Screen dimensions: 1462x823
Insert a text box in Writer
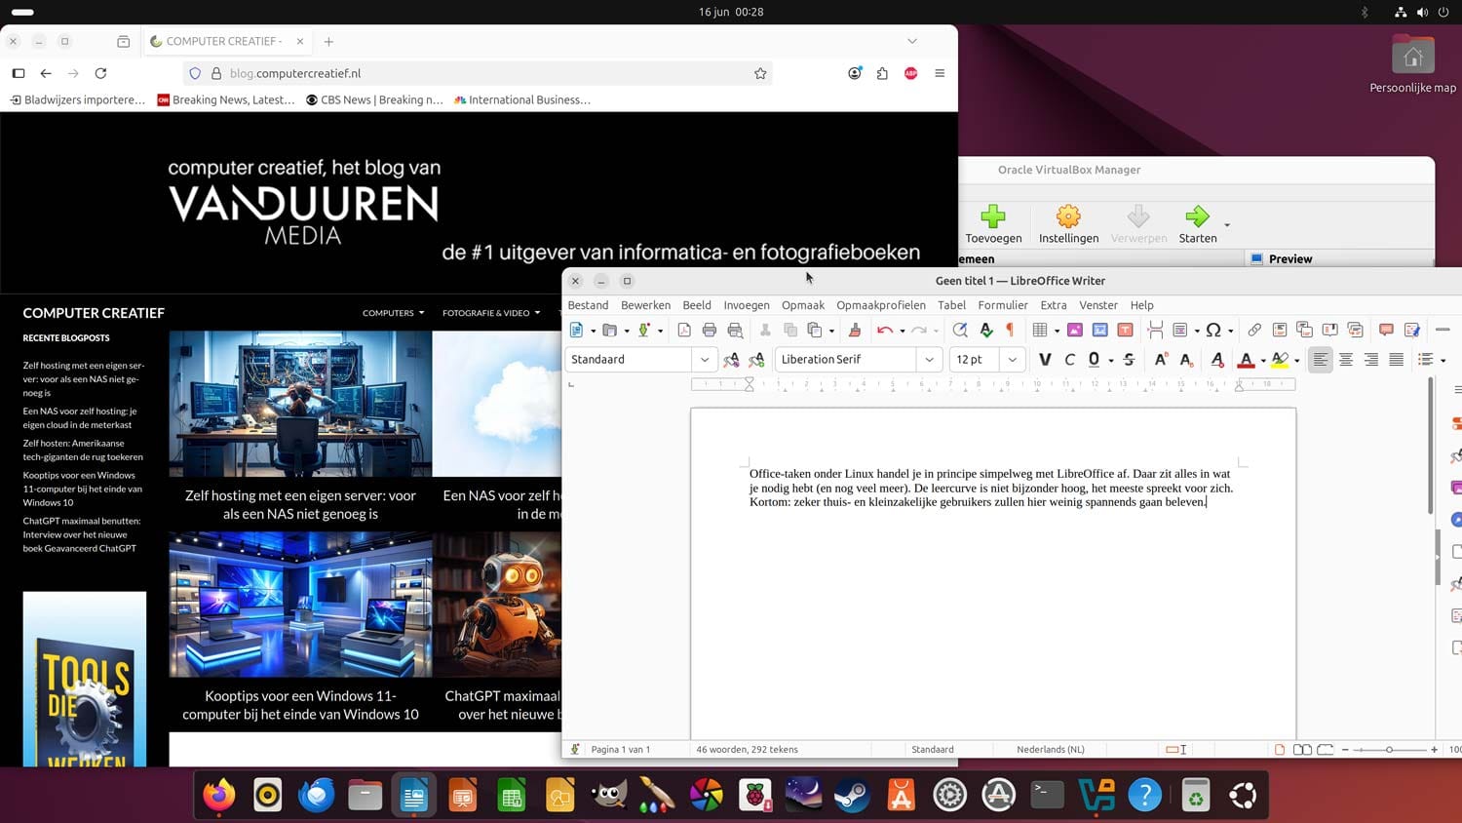tap(1125, 331)
